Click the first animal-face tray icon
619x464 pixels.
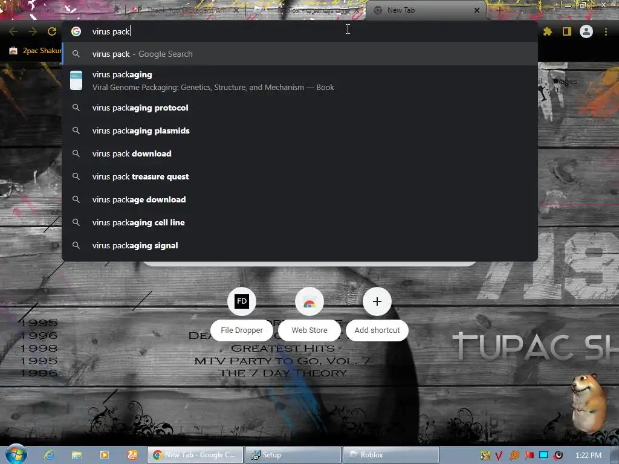tap(485, 456)
